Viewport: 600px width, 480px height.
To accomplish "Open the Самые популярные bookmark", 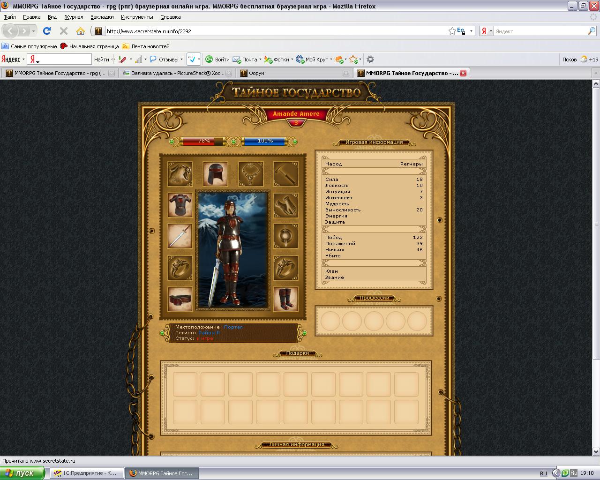I will coord(29,46).
